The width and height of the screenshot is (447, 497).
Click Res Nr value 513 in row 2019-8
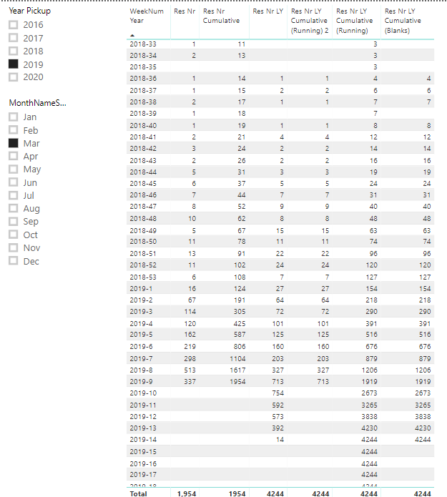pos(190,370)
